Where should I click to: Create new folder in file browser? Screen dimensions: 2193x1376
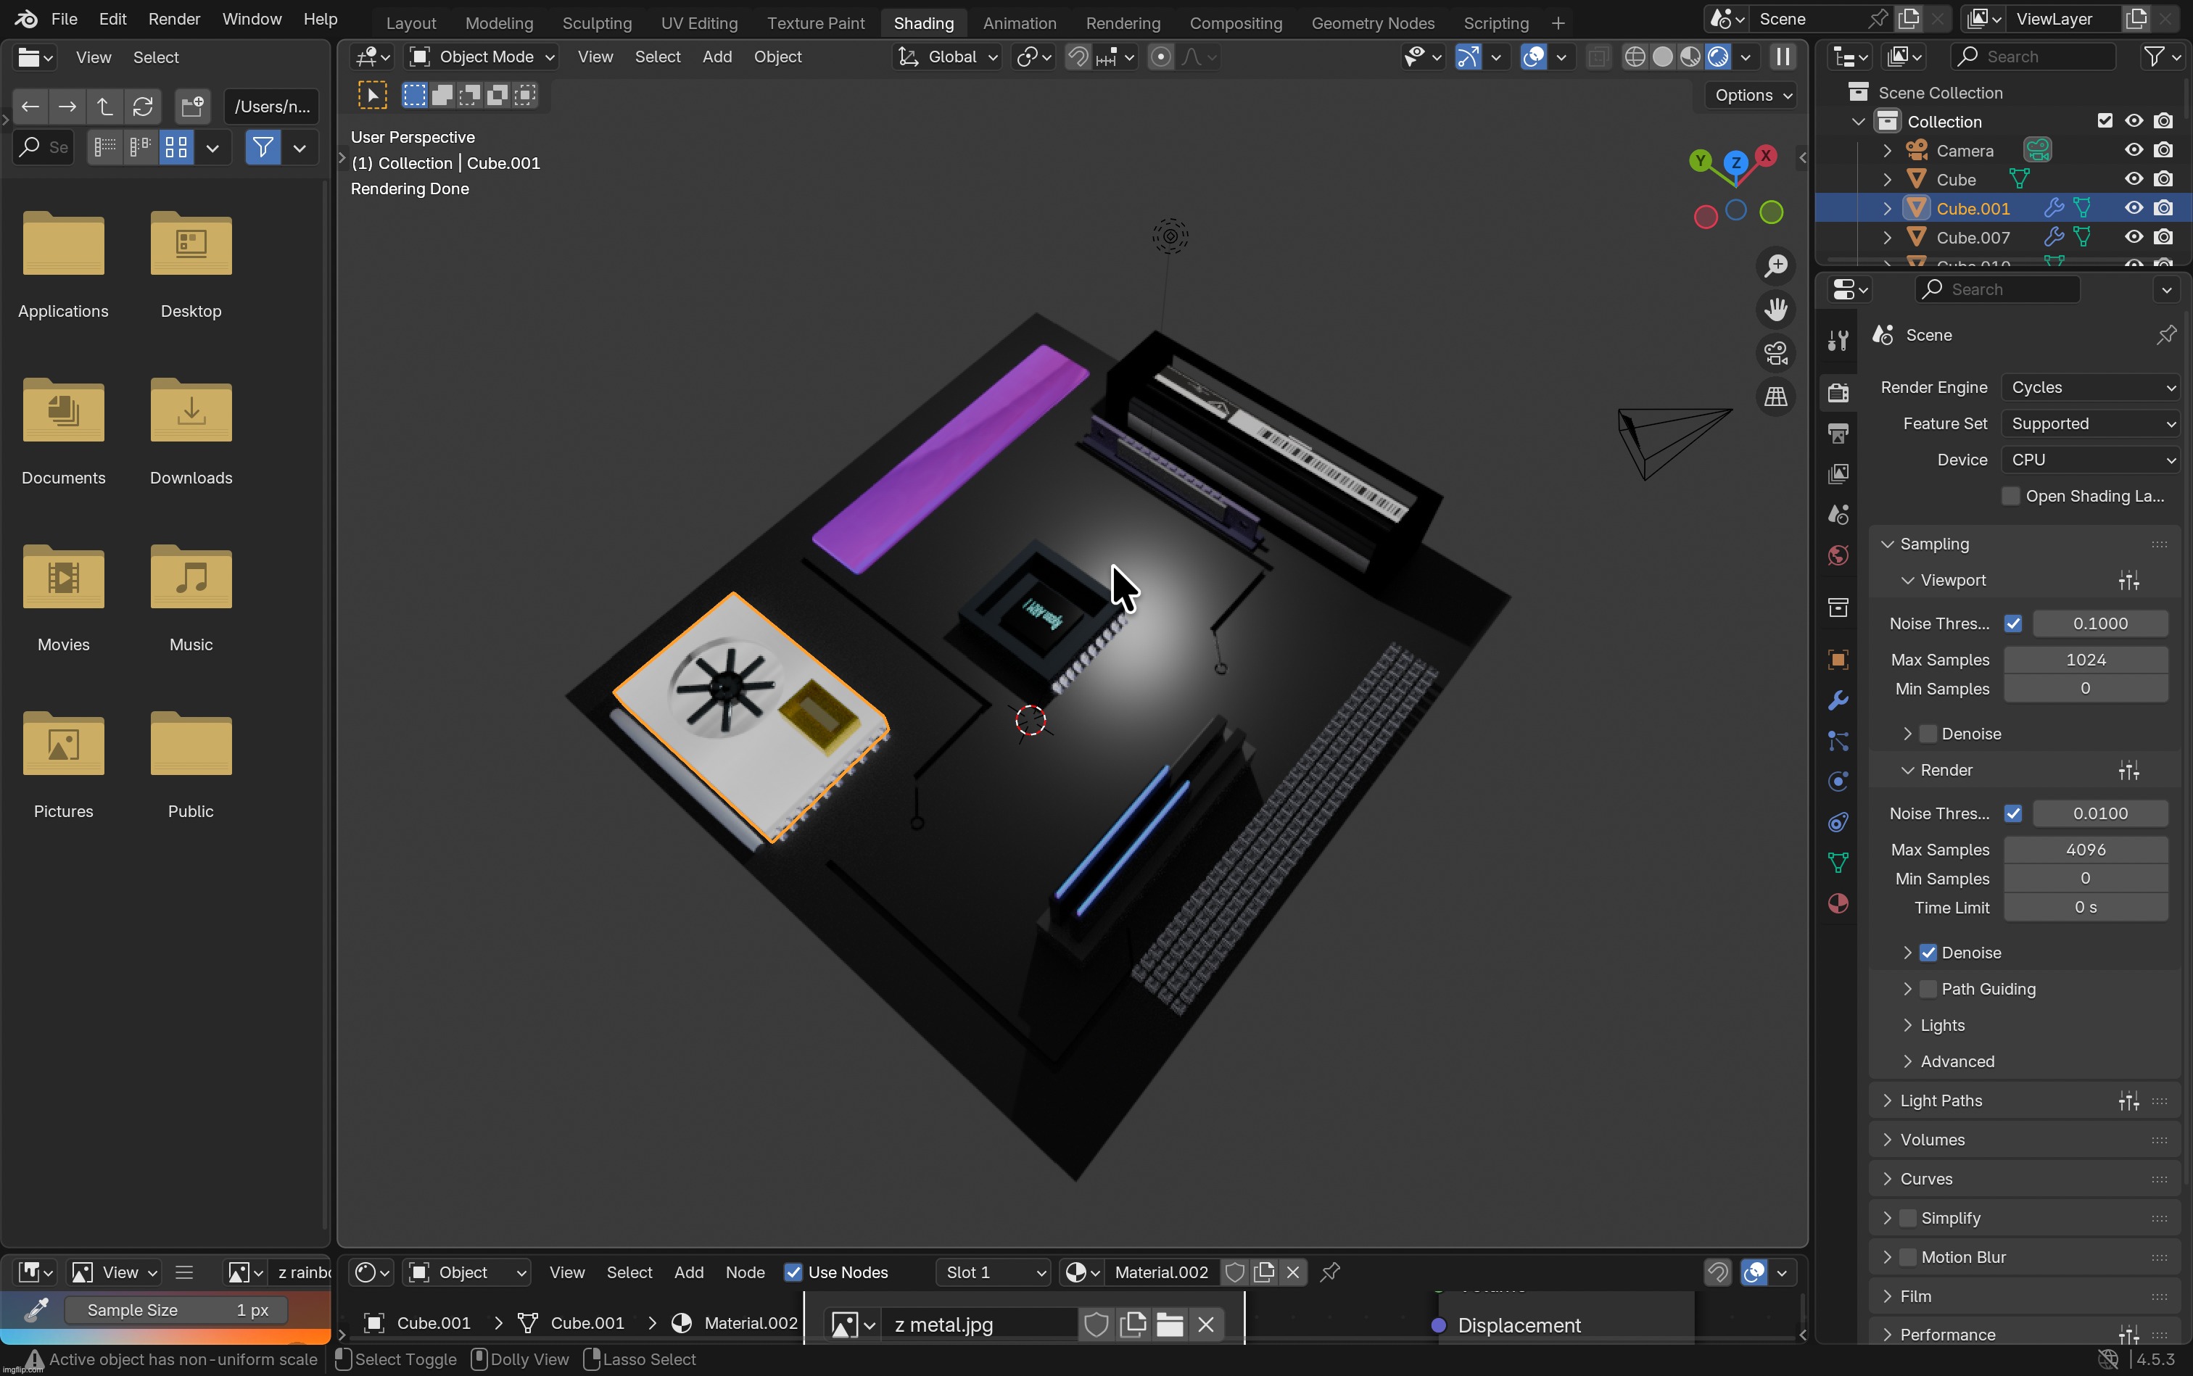coord(192,107)
